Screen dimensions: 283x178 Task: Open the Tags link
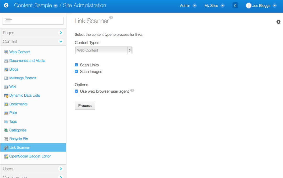13,121
